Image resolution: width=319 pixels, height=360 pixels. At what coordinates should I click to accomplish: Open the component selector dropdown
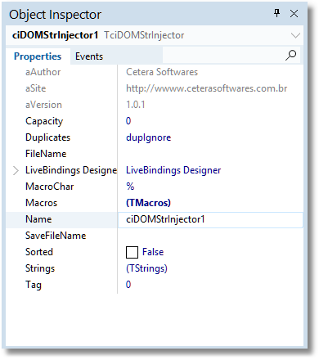point(295,35)
